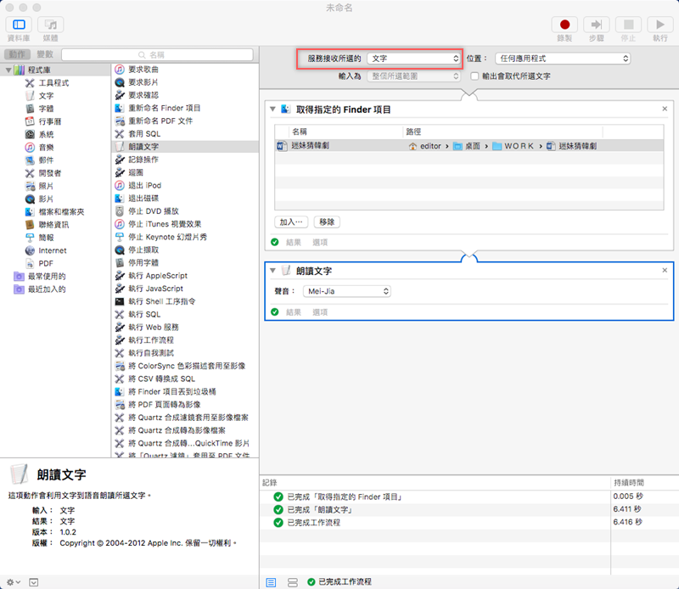
Task: Open the 位置 dropdown showing 任何應用程式
Action: (562, 59)
